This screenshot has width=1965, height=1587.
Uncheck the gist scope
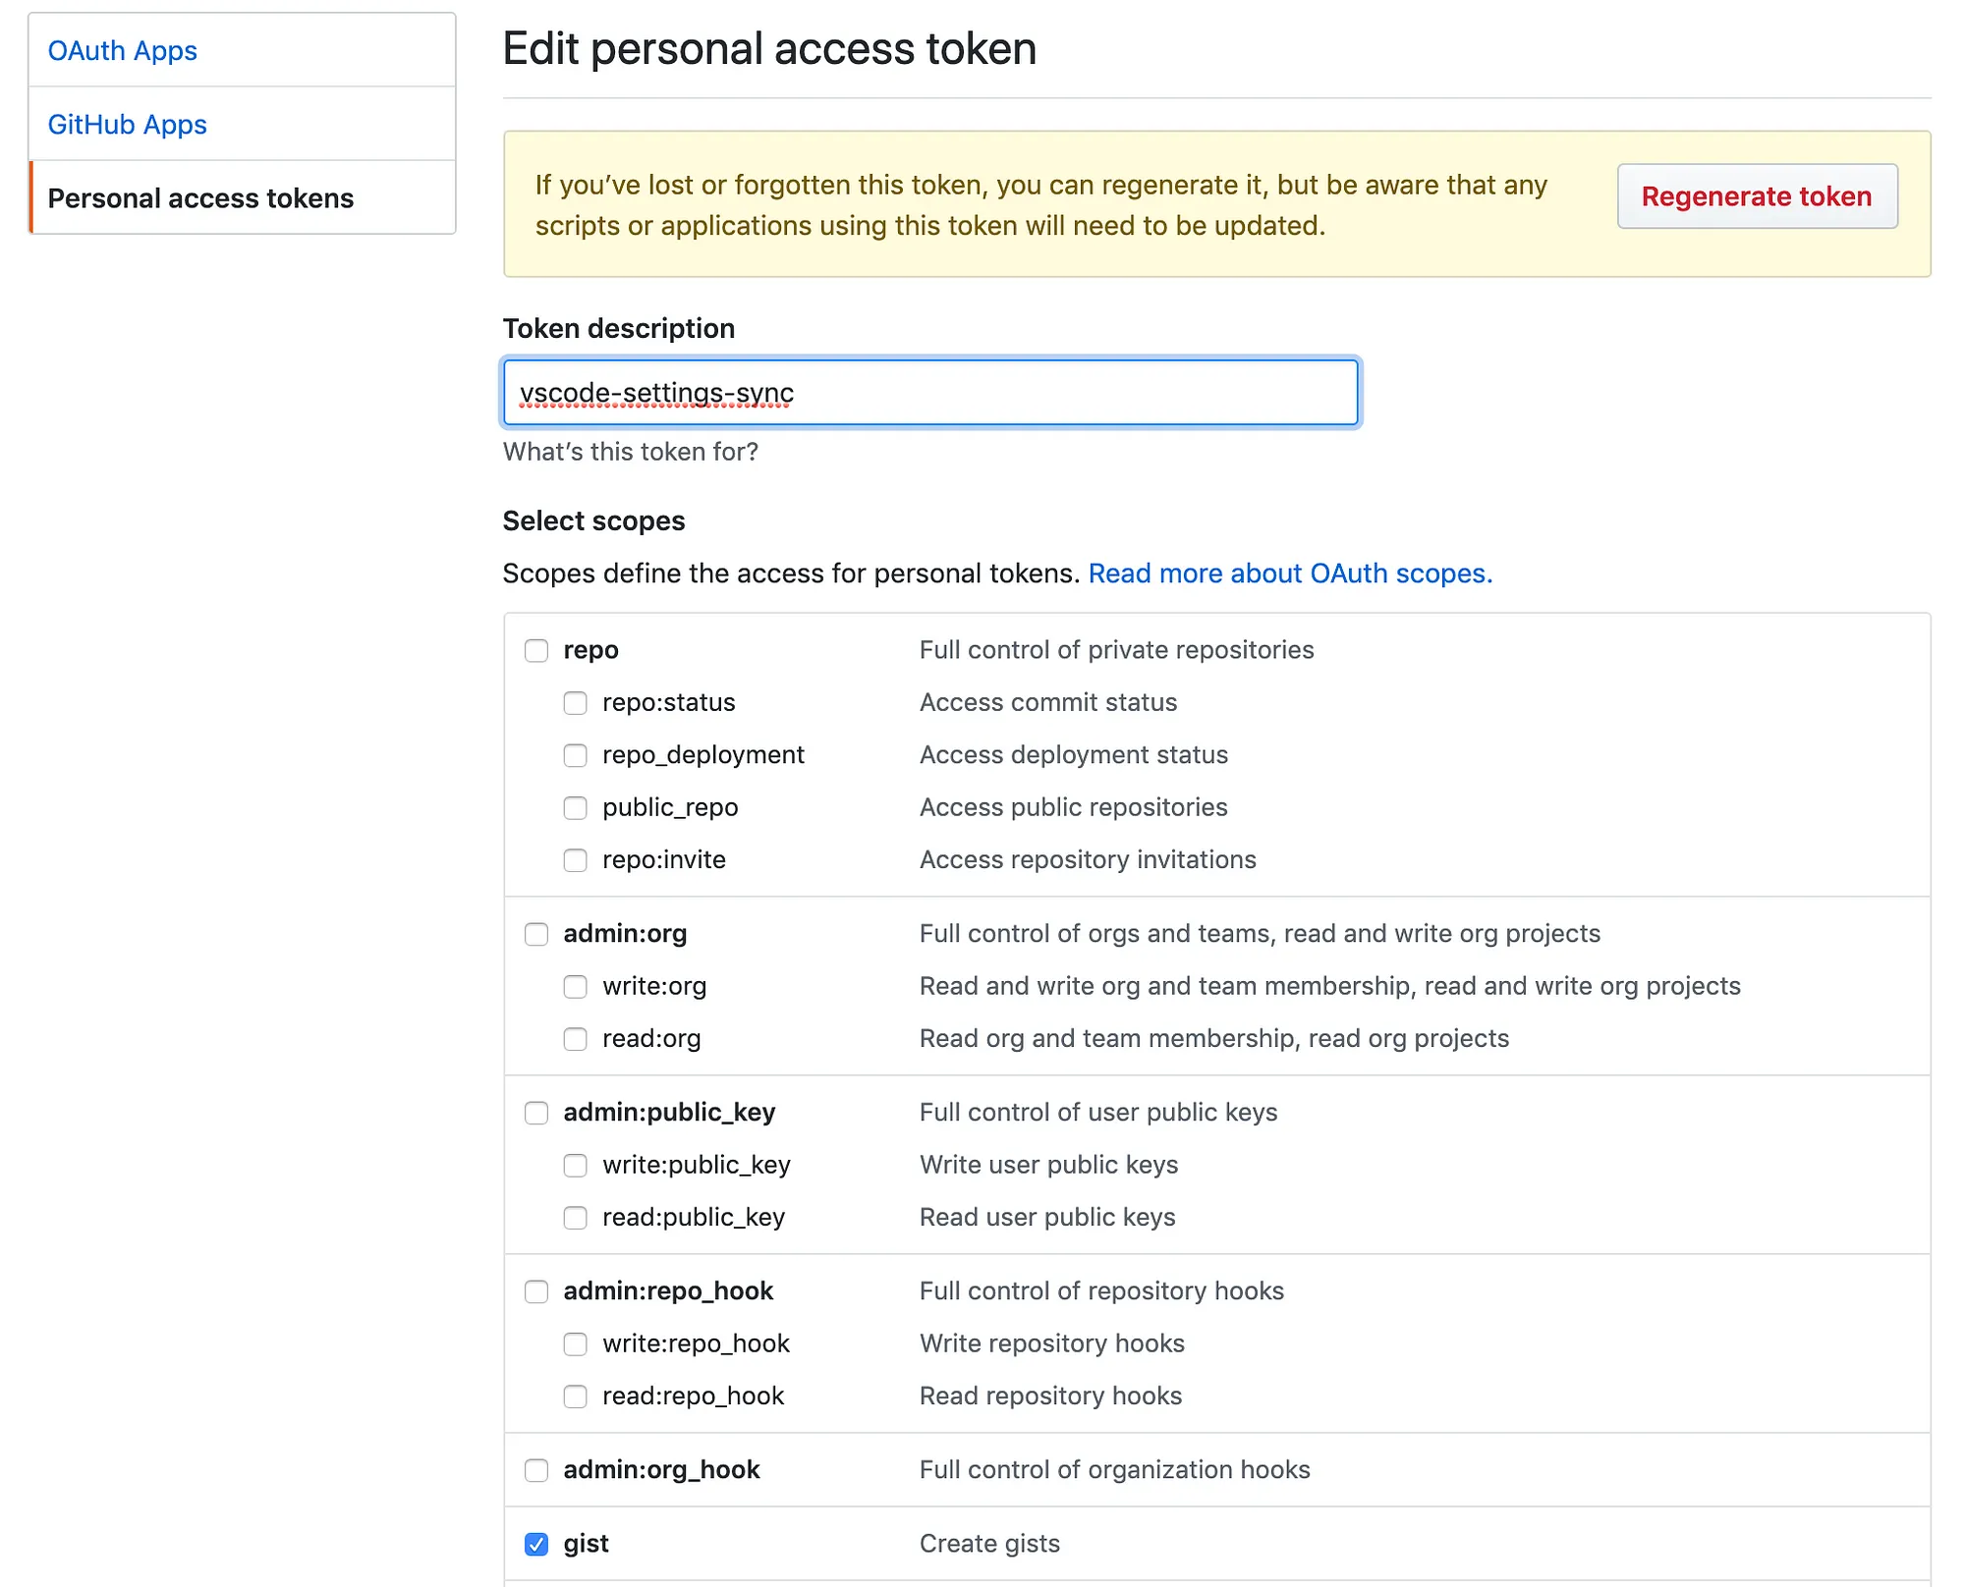click(536, 1545)
